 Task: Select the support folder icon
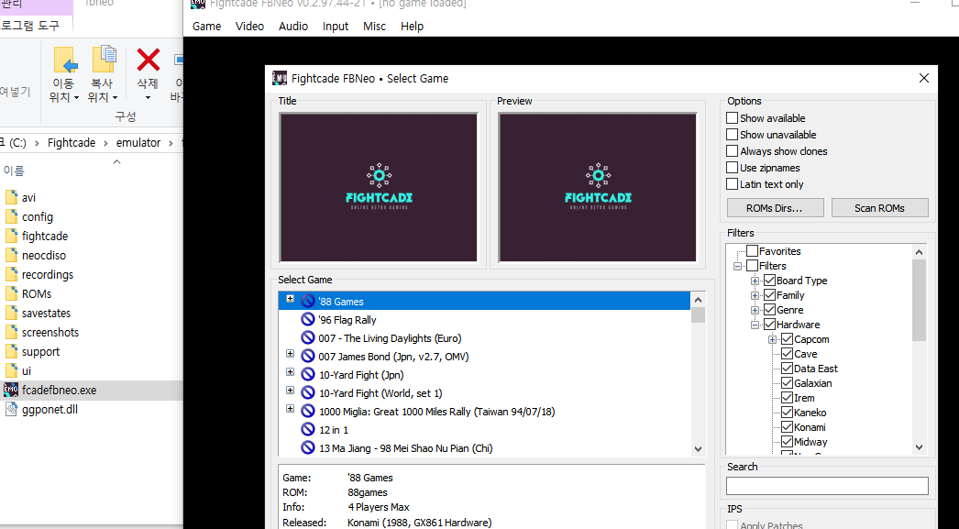[12, 351]
